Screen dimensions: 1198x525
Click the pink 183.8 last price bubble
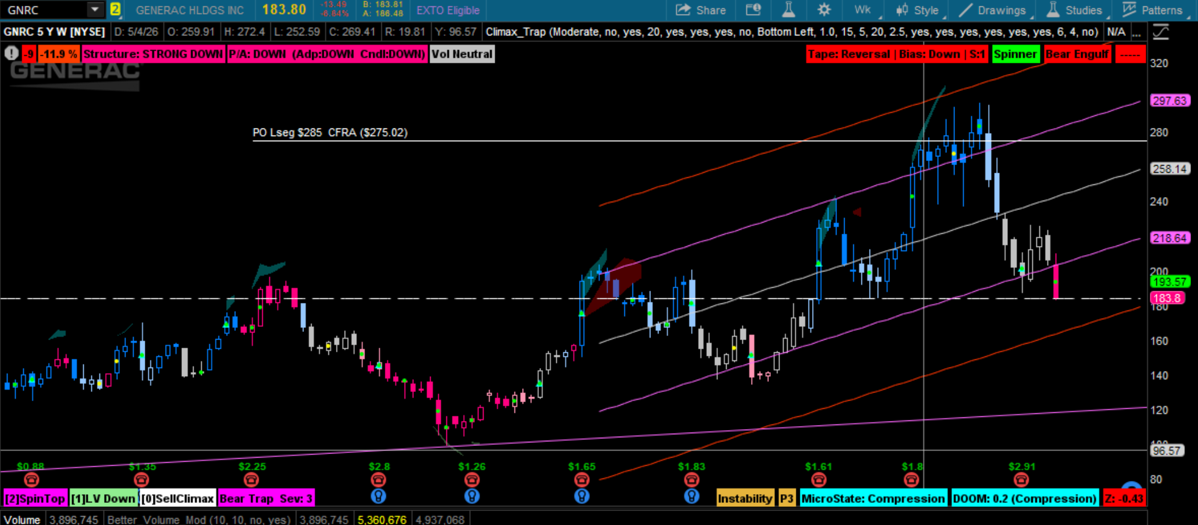(1167, 298)
